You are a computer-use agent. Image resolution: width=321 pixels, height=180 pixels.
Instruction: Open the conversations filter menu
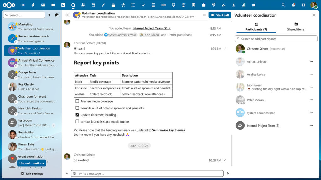point(50,15)
